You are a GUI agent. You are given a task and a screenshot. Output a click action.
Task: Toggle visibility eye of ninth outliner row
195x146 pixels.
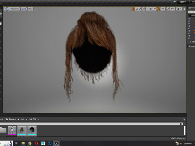pyautogui.click(x=189, y=38)
